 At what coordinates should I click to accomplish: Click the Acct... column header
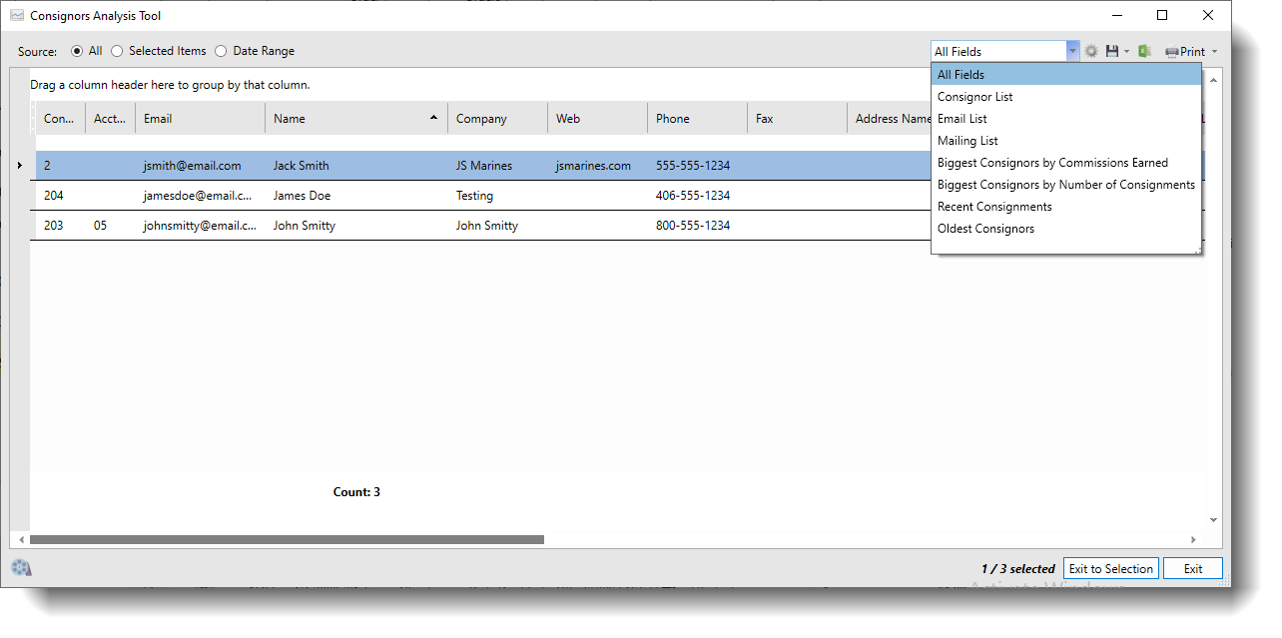click(110, 118)
